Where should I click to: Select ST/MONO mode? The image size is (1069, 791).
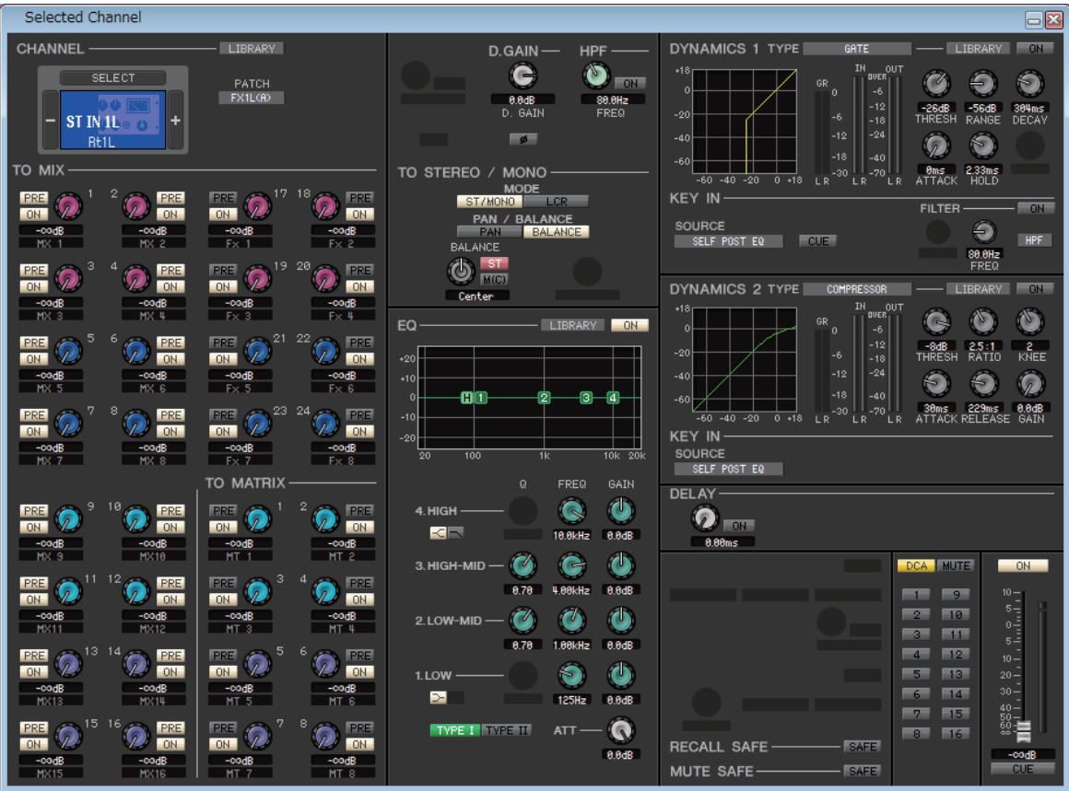490,202
